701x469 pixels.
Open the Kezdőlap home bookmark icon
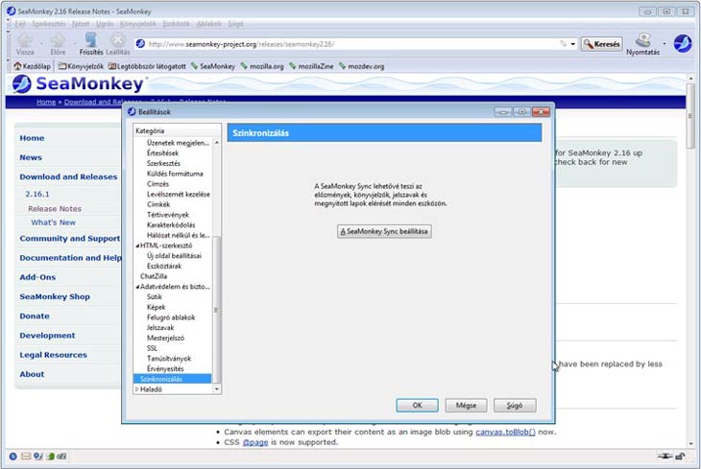click(17, 66)
